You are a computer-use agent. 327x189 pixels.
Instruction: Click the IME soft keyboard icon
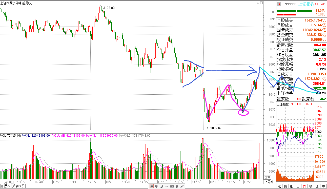point(172,186)
